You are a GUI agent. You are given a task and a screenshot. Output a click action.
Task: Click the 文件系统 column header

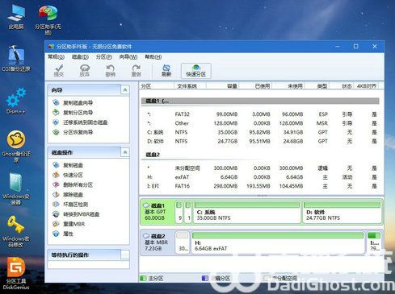click(190, 86)
